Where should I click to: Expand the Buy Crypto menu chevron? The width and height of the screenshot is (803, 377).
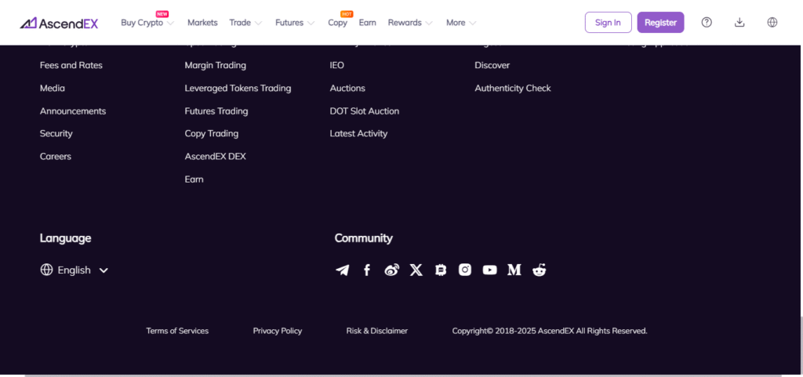[x=170, y=23]
